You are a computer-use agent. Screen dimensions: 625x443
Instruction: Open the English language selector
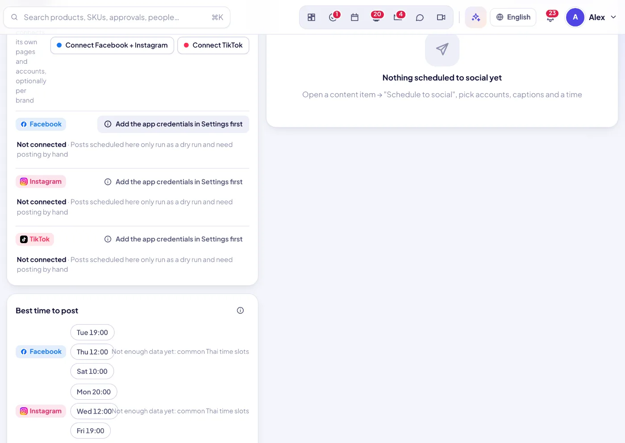click(513, 17)
